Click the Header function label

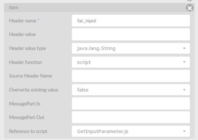pos(25,62)
